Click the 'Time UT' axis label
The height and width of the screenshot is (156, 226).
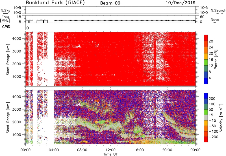click(x=110, y=154)
